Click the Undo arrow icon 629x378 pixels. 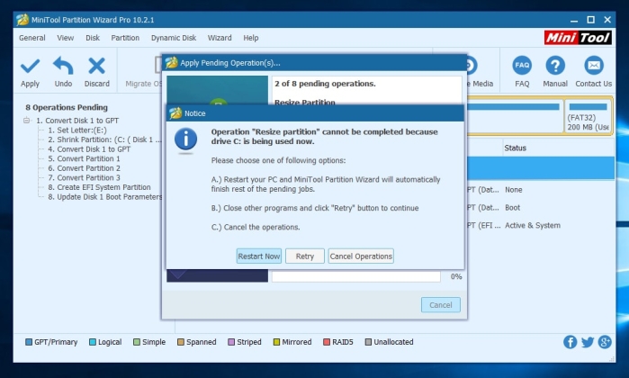click(x=63, y=66)
